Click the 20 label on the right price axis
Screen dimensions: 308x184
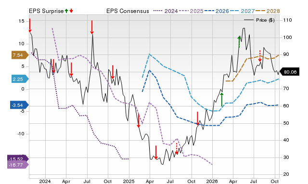click(286, 174)
